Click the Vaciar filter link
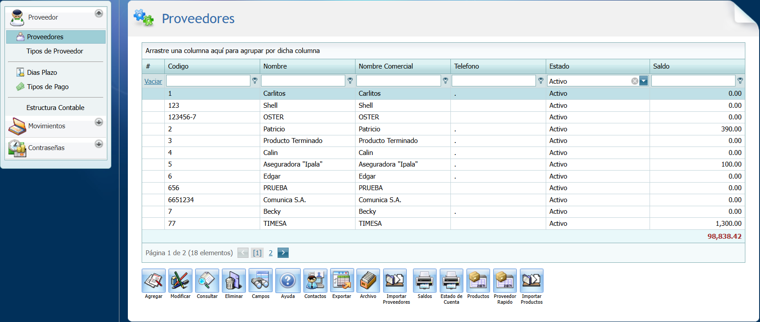 coord(153,82)
